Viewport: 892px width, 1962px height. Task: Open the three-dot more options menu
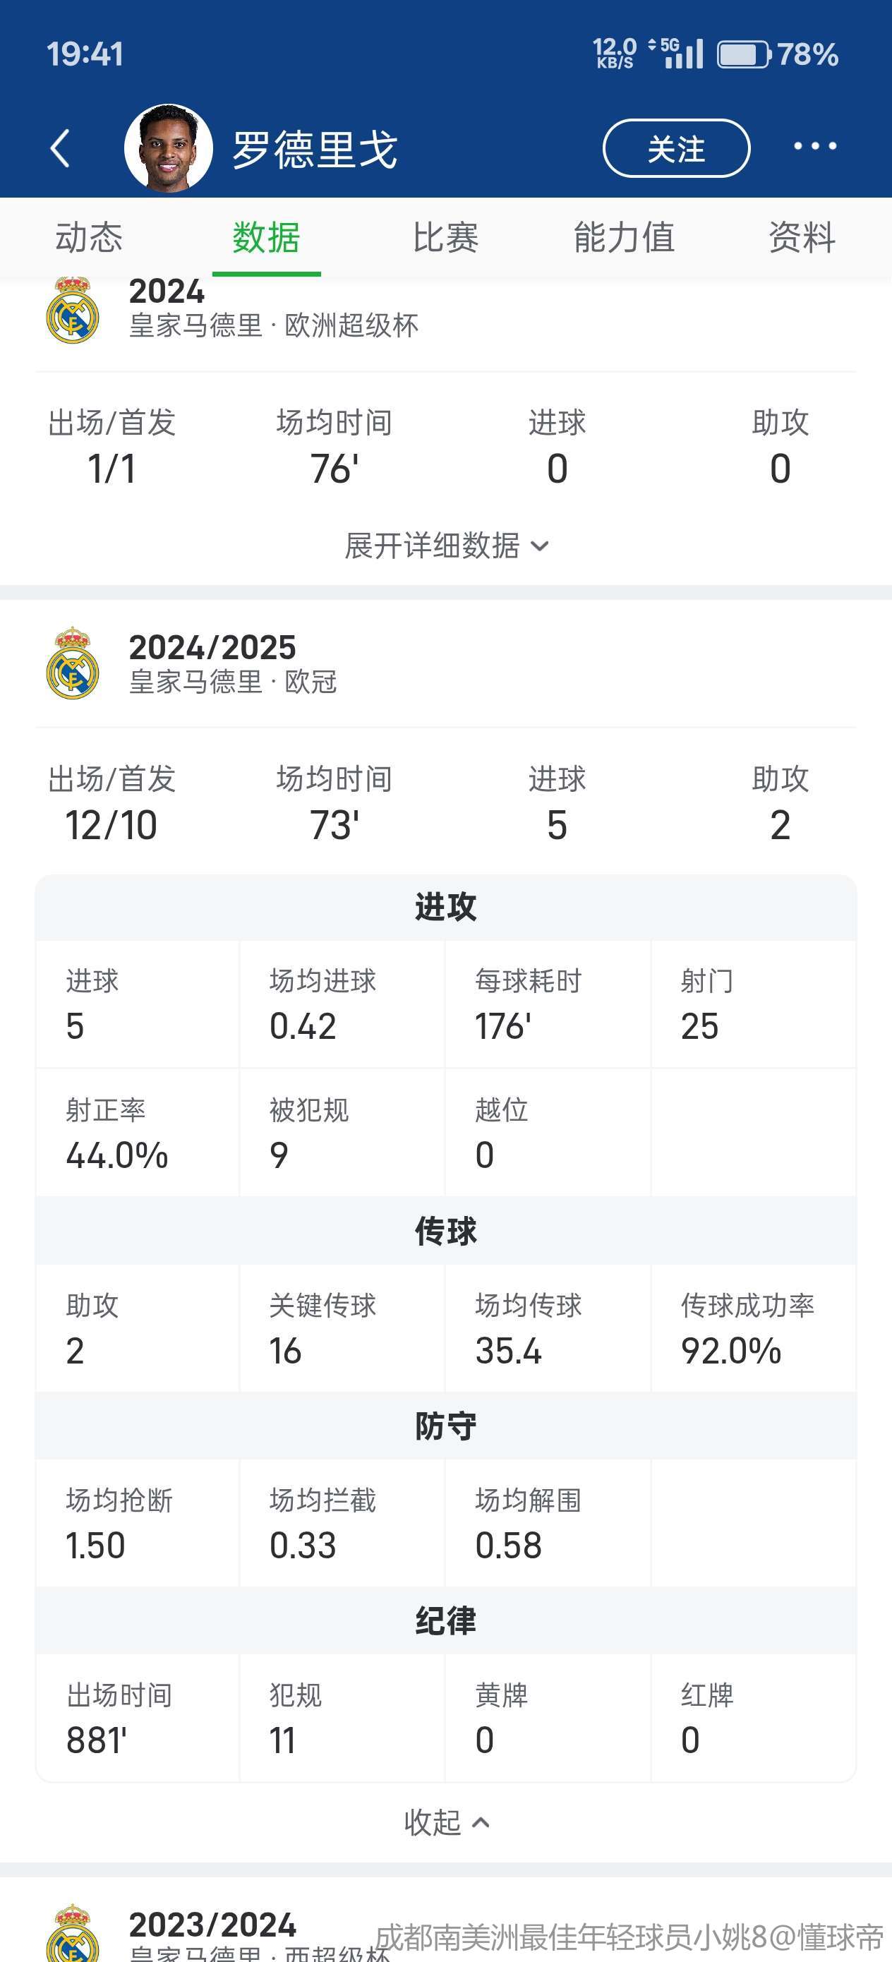814,146
